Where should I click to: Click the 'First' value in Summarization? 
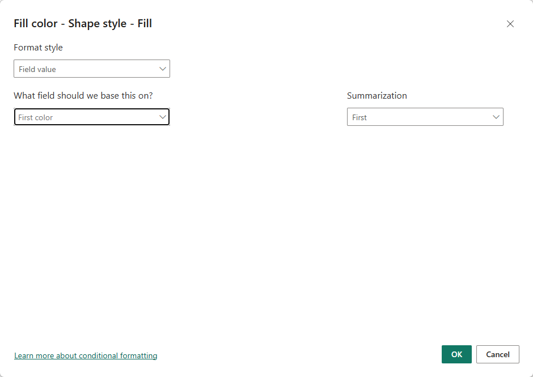[359, 117]
